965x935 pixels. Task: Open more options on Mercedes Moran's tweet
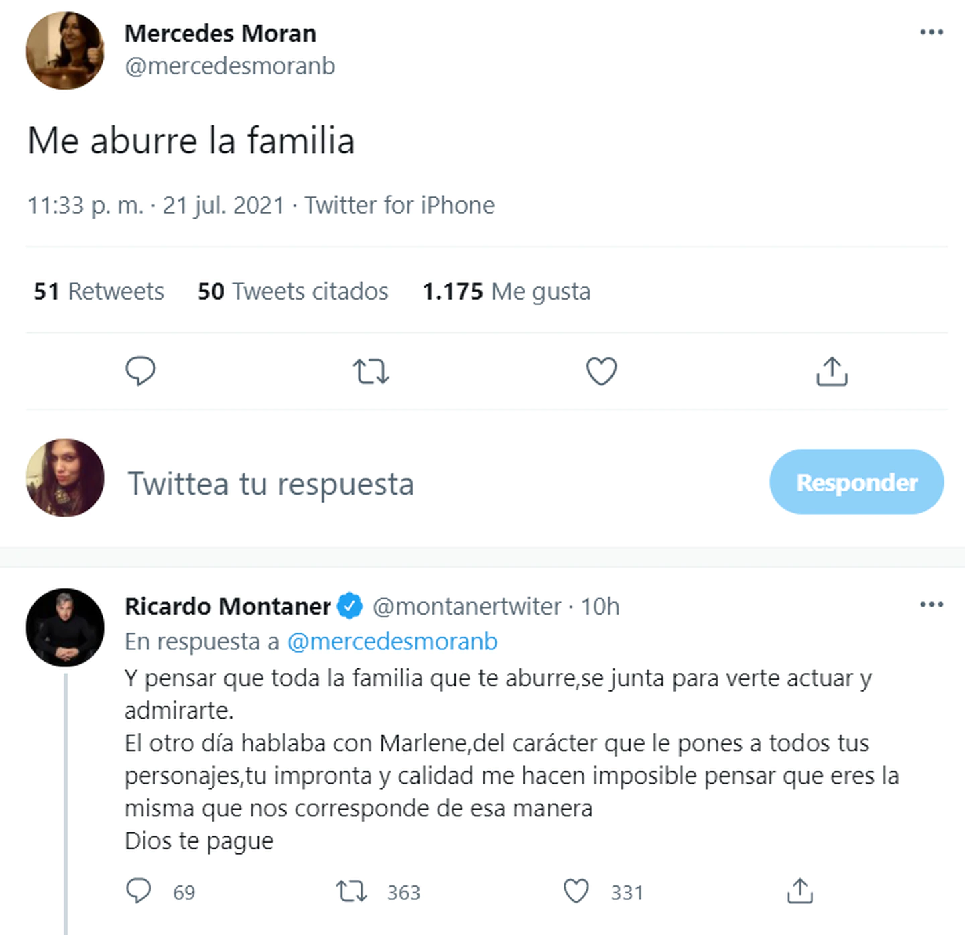(931, 32)
